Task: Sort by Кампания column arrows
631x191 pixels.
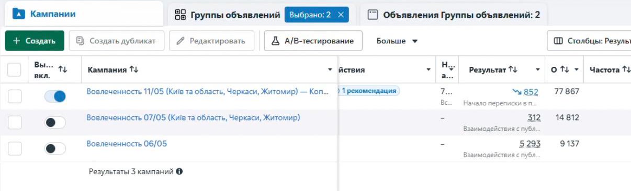Action: [x=134, y=69]
